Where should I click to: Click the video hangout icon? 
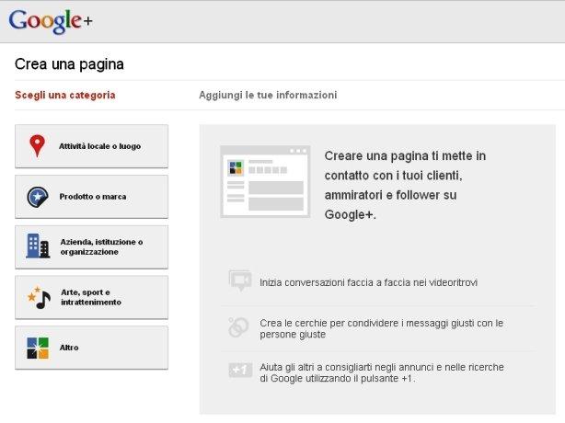tap(240, 280)
